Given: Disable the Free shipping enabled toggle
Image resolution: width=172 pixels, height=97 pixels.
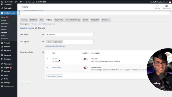Looking at the screenshot, I should click(x=85, y=68).
